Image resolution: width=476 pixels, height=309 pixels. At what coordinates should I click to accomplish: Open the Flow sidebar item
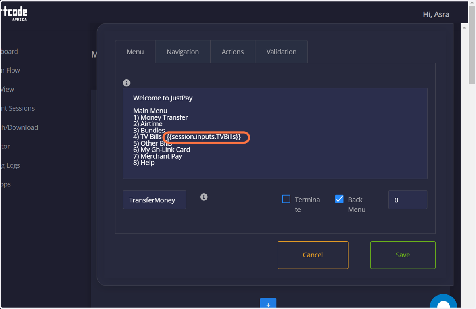pos(10,70)
